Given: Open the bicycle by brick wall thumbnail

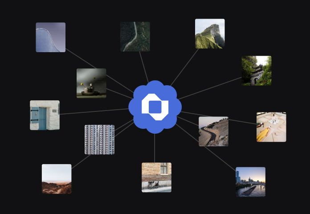Looking at the screenshot, I should (157, 177).
